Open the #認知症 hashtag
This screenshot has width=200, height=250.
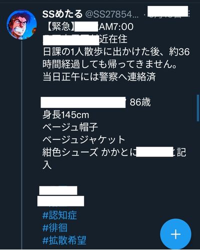[59, 215]
